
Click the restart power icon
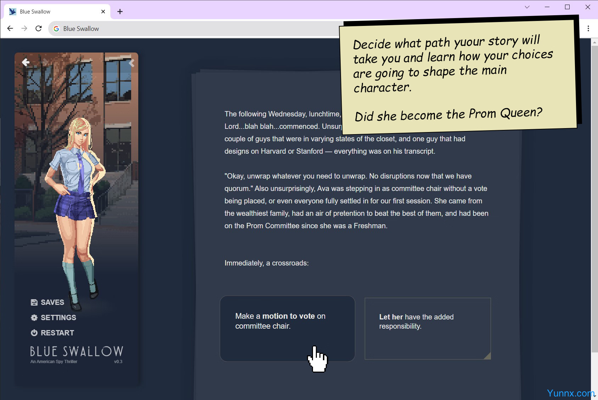point(34,333)
